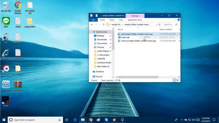Open the Action Center notification icon
The width and height of the screenshot is (219, 123).
tap(214, 120)
